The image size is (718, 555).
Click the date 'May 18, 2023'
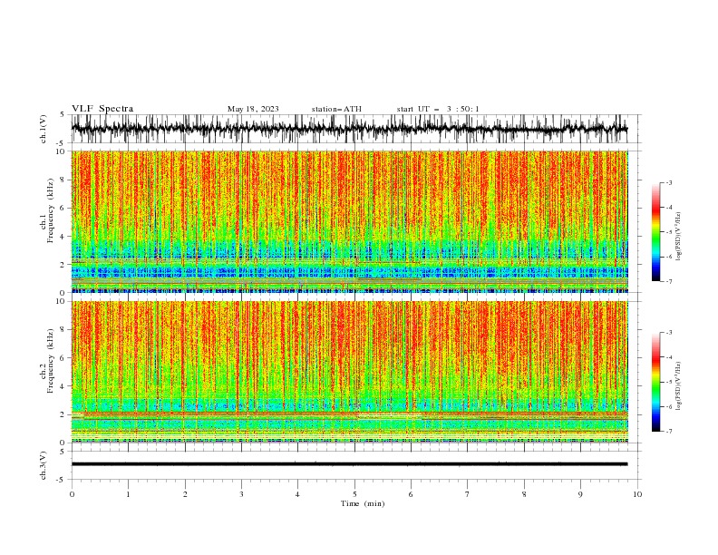[253, 109]
